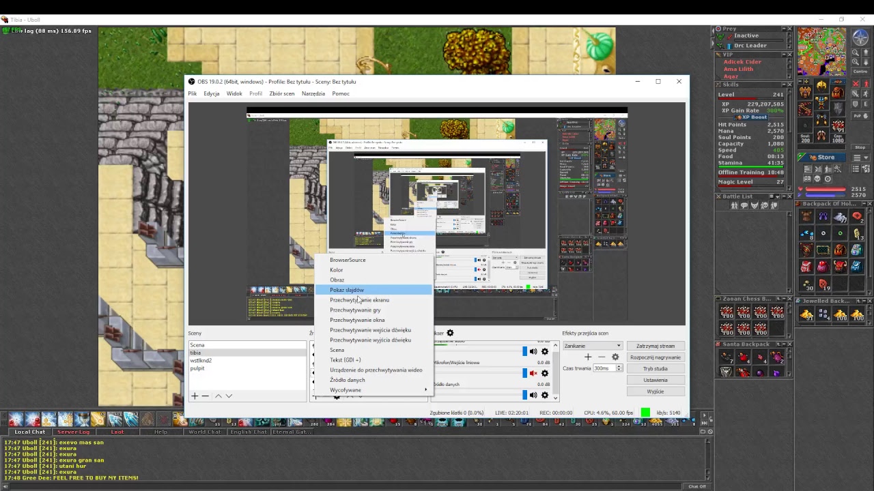Choose BrowserSource from the source list
This screenshot has height=491, width=874.
click(373, 260)
